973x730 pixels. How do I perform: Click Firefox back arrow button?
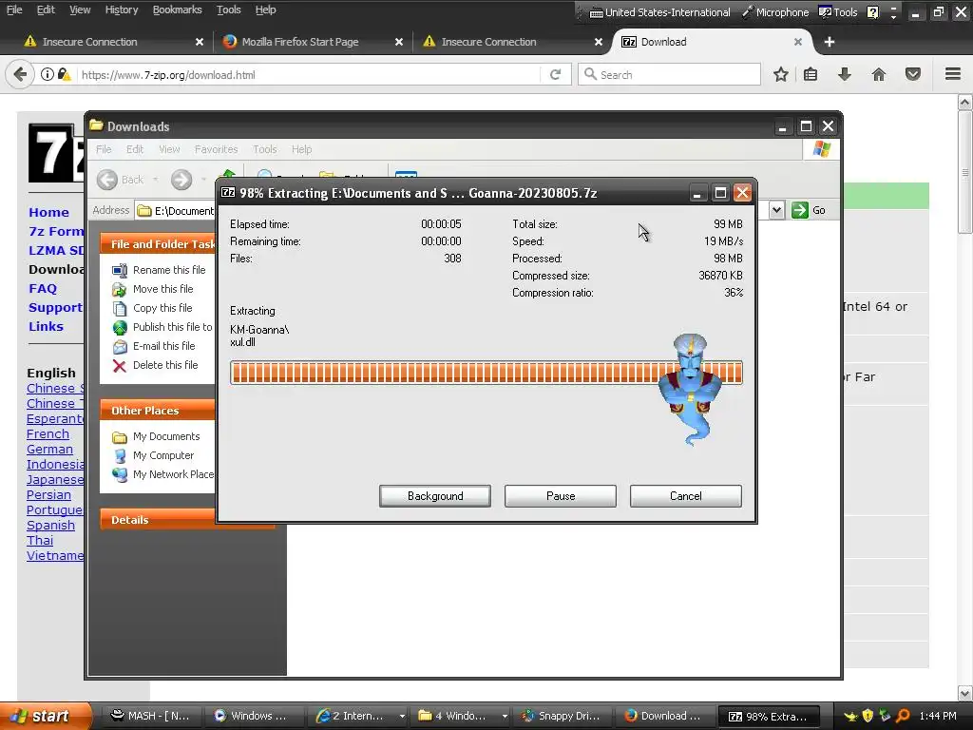[x=20, y=74]
